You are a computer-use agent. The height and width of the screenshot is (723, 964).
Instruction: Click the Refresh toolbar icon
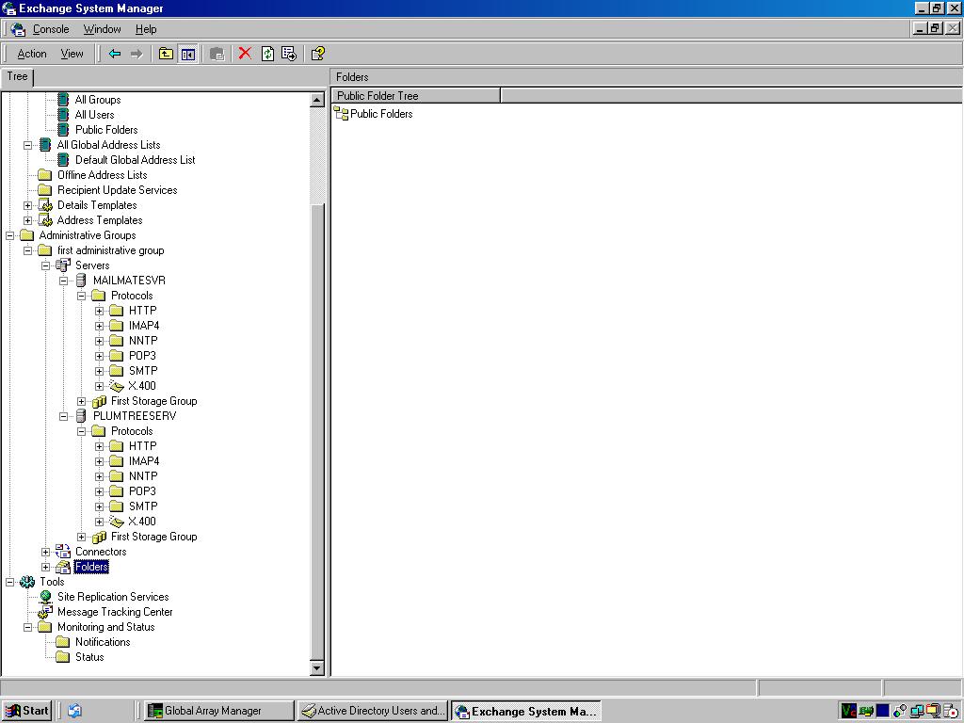tap(266, 54)
